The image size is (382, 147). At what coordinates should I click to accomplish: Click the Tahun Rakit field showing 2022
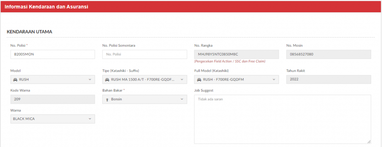point(329,79)
